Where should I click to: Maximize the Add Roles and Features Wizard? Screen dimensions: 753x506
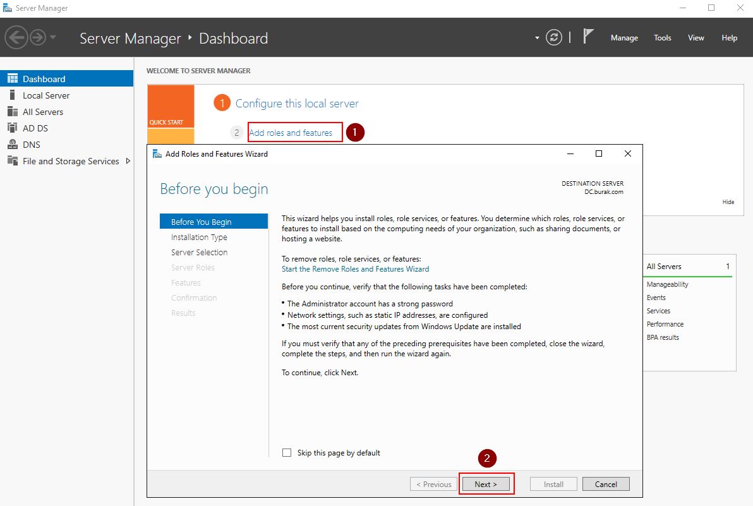[x=599, y=154]
